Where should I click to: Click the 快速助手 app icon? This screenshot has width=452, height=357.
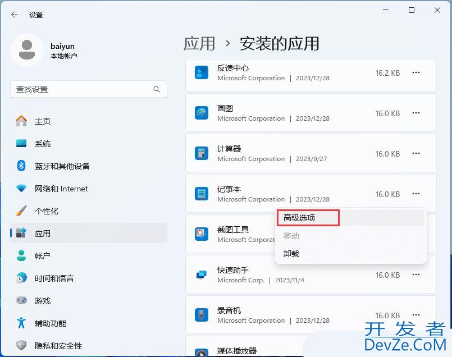(202, 274)
